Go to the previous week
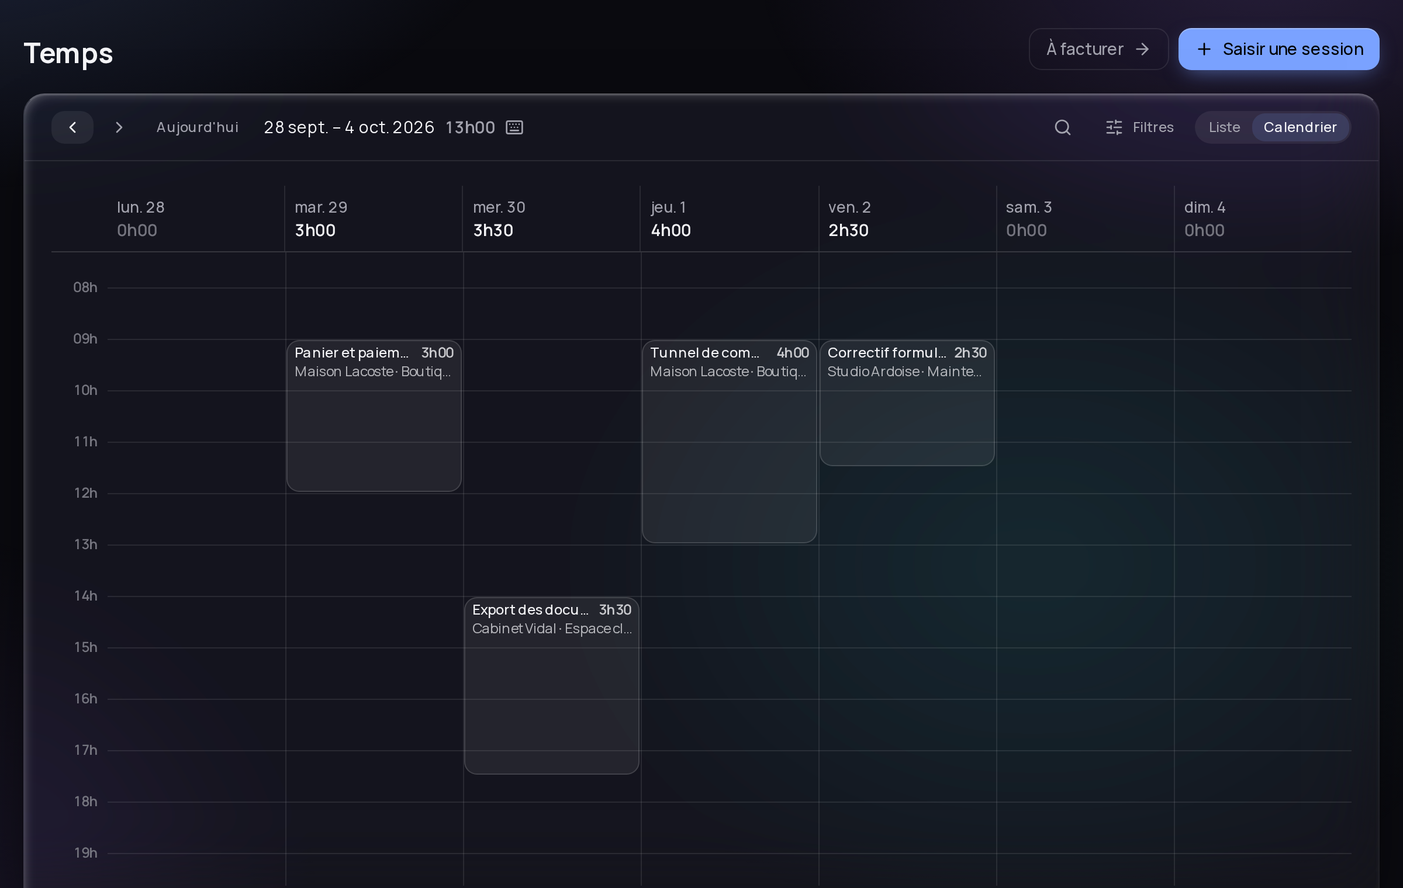 point(72,127)
